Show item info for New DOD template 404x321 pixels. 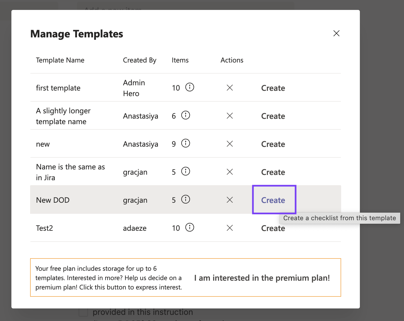click(x=186, y=199)
